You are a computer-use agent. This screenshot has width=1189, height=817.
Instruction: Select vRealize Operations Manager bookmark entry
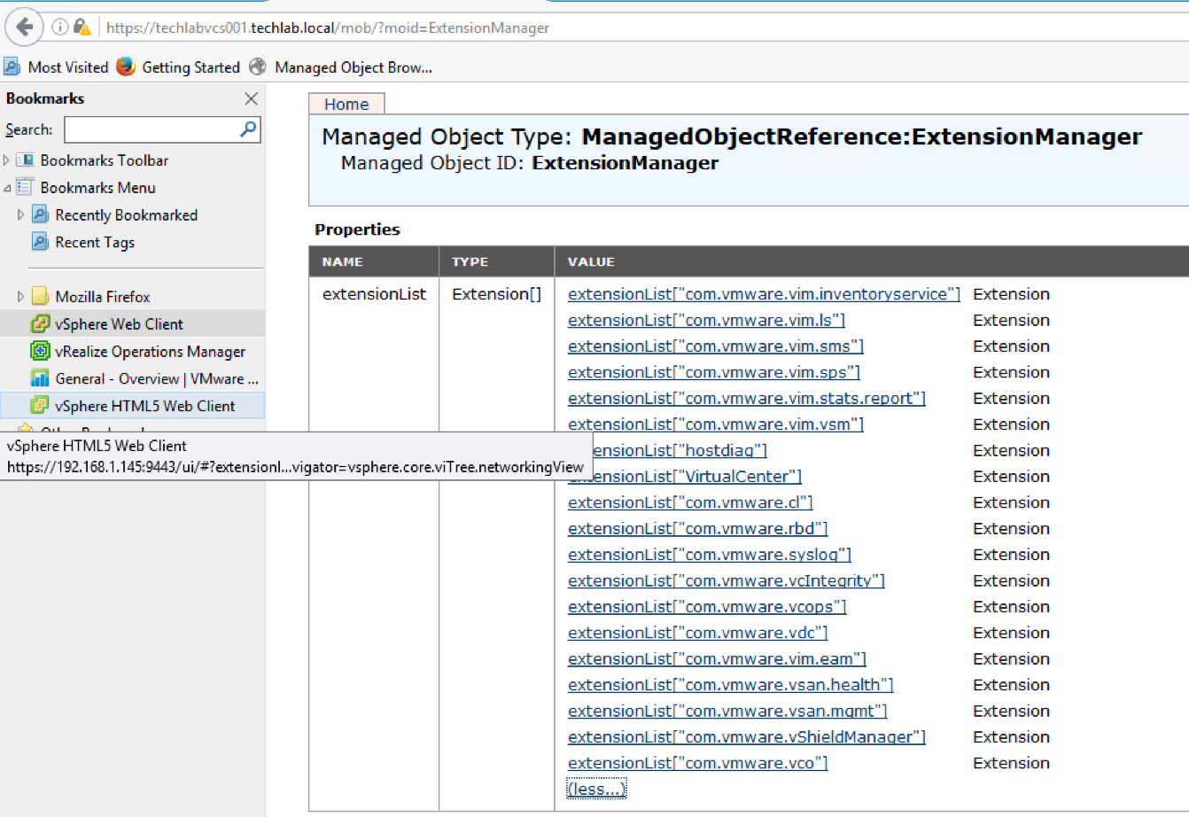[151, 352]
